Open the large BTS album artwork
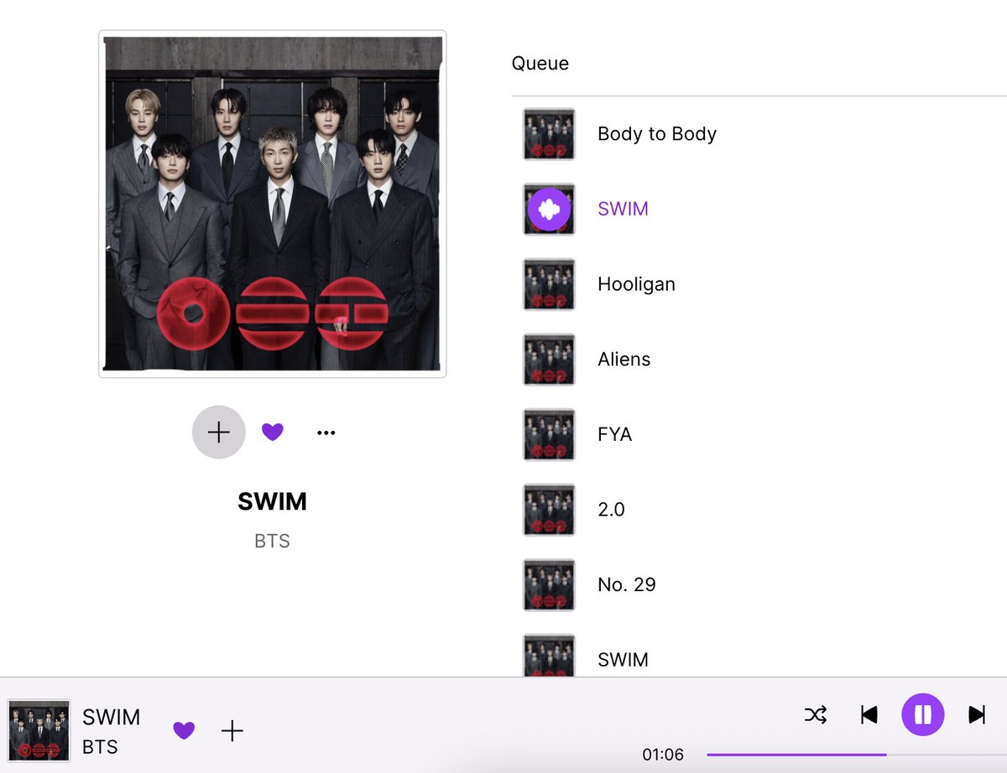 pos(273,204)
